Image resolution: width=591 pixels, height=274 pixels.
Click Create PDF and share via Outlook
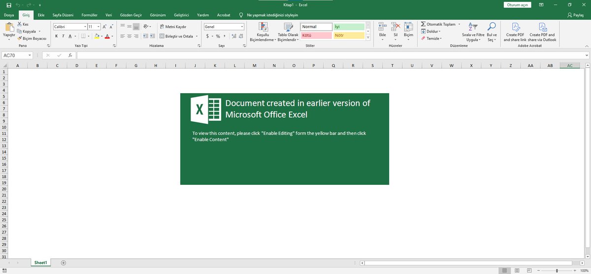click(542, 32)
